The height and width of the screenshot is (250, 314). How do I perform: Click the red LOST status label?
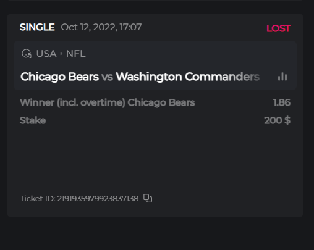(278, 28)
